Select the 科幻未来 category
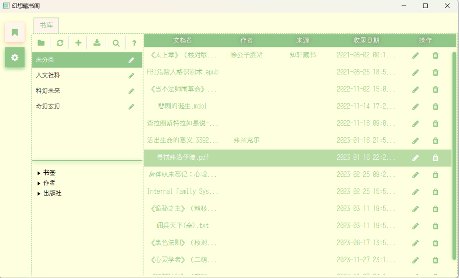This screenshot has width=459, height=278. (x=48, y=91)
